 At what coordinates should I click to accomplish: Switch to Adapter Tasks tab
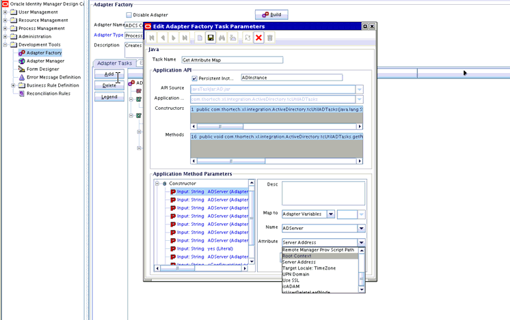[114, 63]
